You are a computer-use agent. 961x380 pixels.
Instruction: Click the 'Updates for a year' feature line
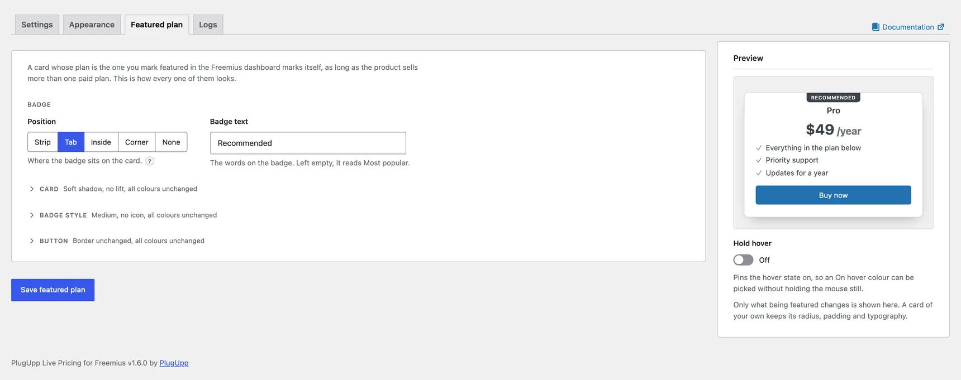click(797, 173)
